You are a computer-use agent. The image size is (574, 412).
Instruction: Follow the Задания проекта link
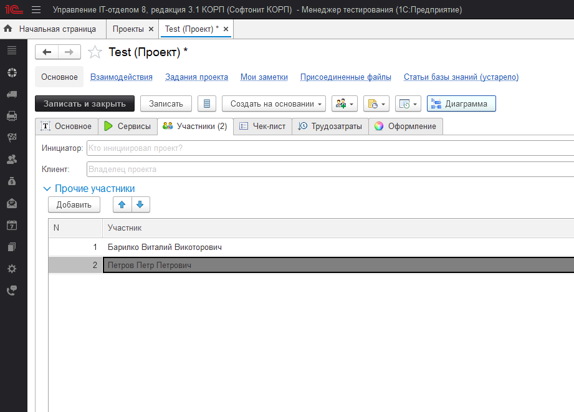pos(196,77)
